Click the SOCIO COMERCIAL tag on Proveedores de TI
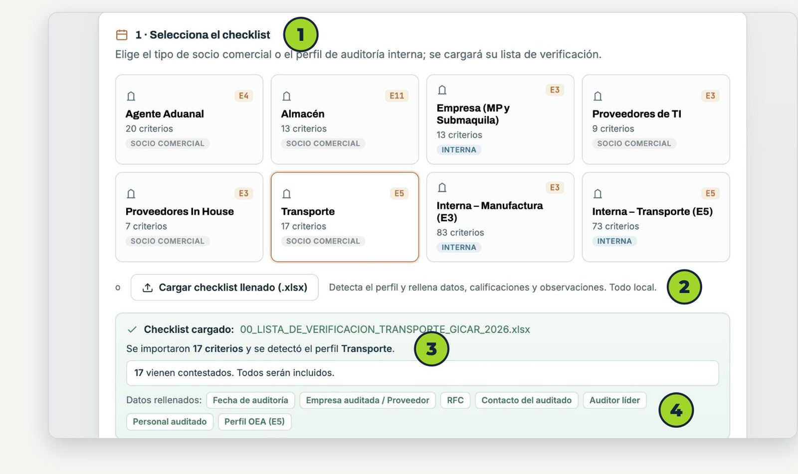This screenshot has height=474, width=798. click(634, 144)
